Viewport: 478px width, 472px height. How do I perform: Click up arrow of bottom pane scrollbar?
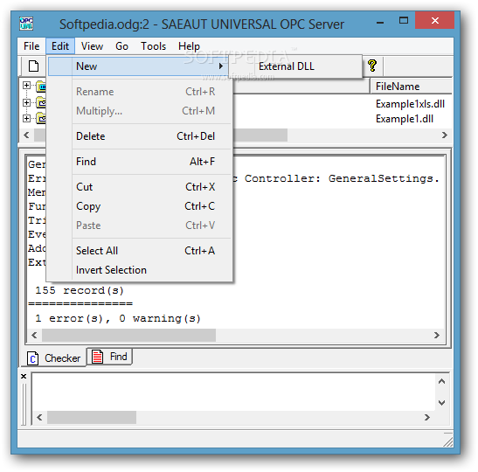tap(441, 381)
